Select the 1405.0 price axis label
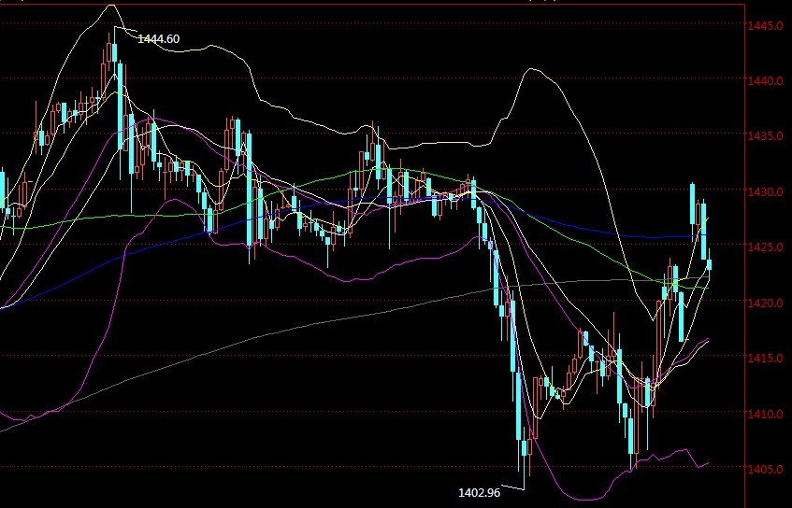Viewport: 792px width, 508px height. [766, 469]
